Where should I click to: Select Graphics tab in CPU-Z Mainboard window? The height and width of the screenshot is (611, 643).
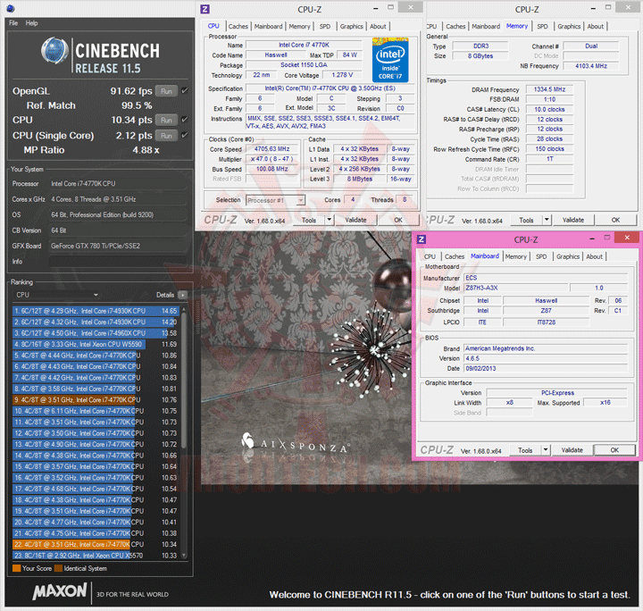tap(568, 256)
